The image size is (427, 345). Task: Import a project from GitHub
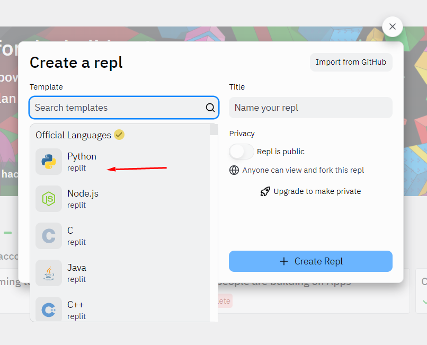point(351,62)
